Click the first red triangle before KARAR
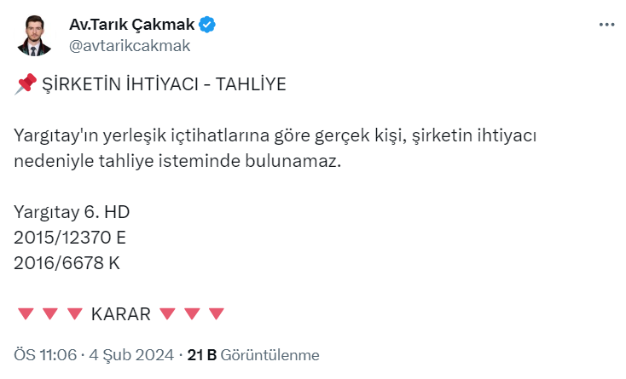The image size is (626, 379). (x=25, y=314)
